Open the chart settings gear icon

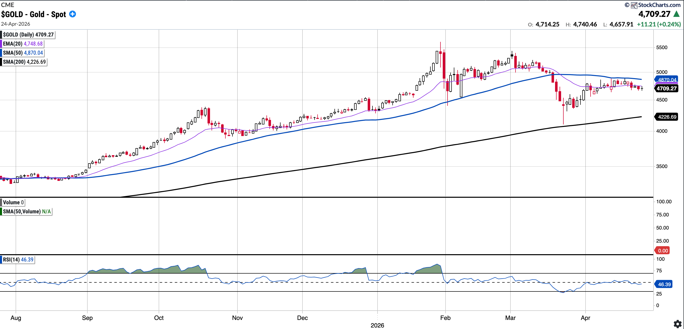pos(677,324)
